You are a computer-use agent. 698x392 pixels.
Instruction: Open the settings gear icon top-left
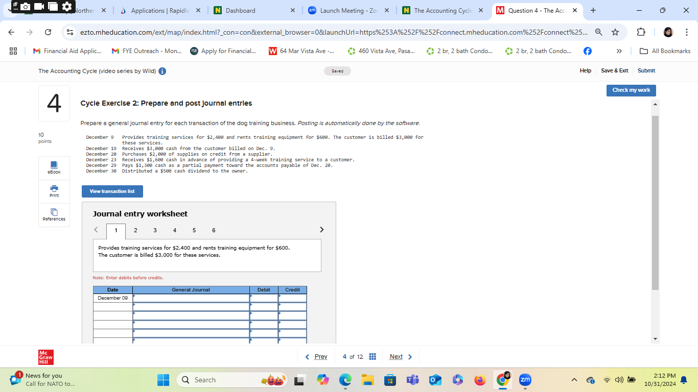click(66, 7)
